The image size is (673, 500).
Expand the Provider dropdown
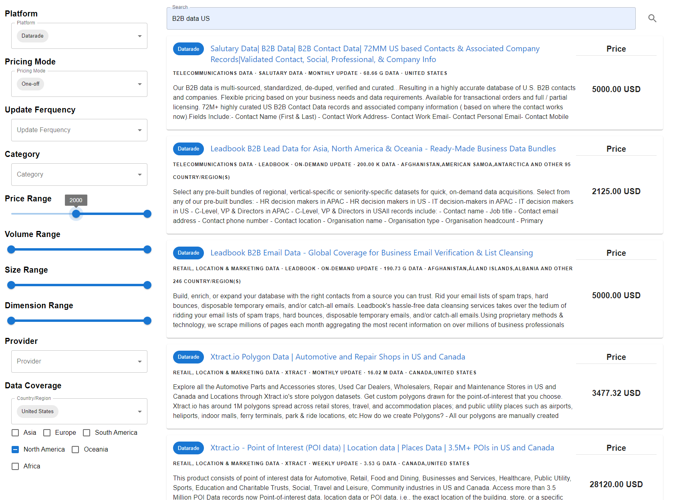tap(79, 361)
